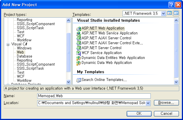Click Project types scrollbar down arrow

coord(68,82)
